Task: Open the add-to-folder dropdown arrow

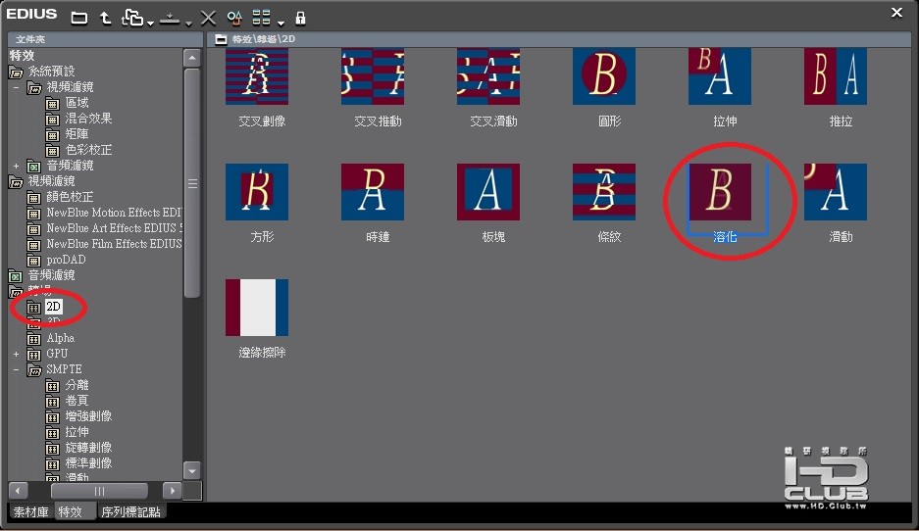Action: tap(150, 22)
